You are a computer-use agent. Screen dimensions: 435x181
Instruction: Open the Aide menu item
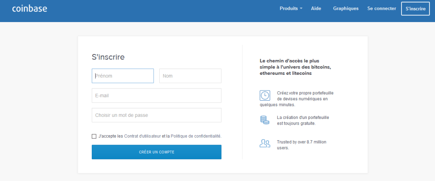pos(316,8)
